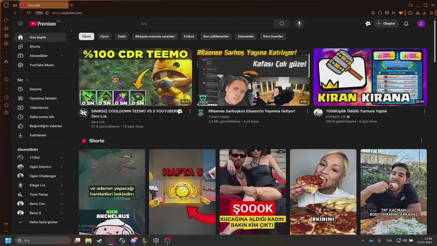Screen dimensions: 437x246
Task: Open Oynatma listeleri in sidebar
Action: 40,98
